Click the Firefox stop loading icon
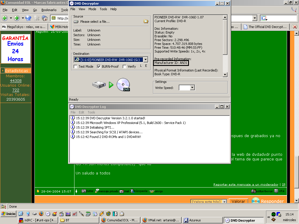This screenshot has width=299, height=224. pos(36,18)
